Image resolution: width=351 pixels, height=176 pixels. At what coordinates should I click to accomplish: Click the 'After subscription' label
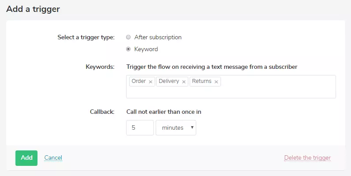coord(158,37)
